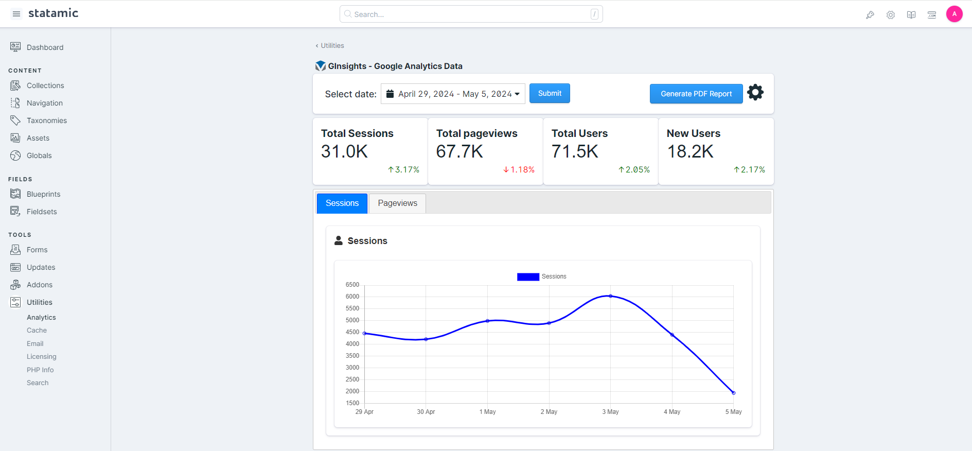Image resolution: width=972 pixels, height=451 pixels.
Task: Click the Total Users 71.5K value
Action: coord(575,152)
